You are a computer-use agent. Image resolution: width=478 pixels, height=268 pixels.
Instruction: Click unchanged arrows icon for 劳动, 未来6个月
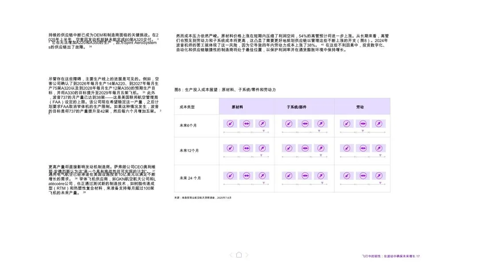point(363,124)
